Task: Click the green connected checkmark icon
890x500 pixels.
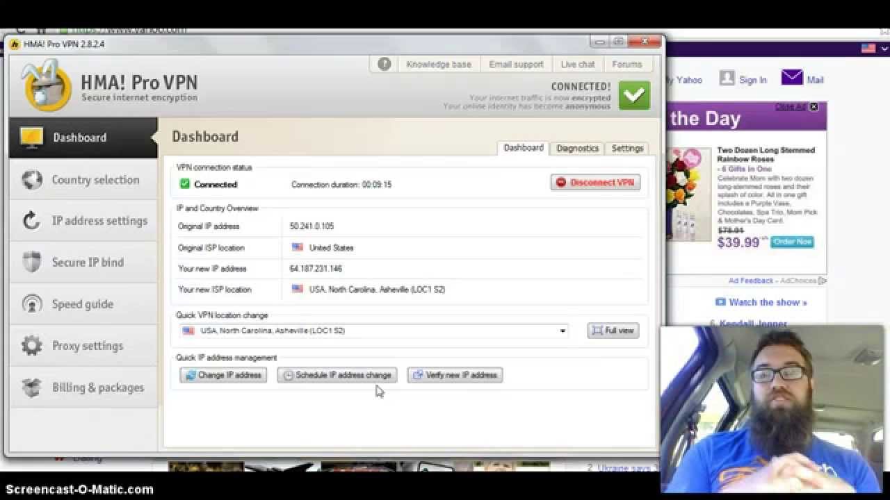Action: [634, 95]
